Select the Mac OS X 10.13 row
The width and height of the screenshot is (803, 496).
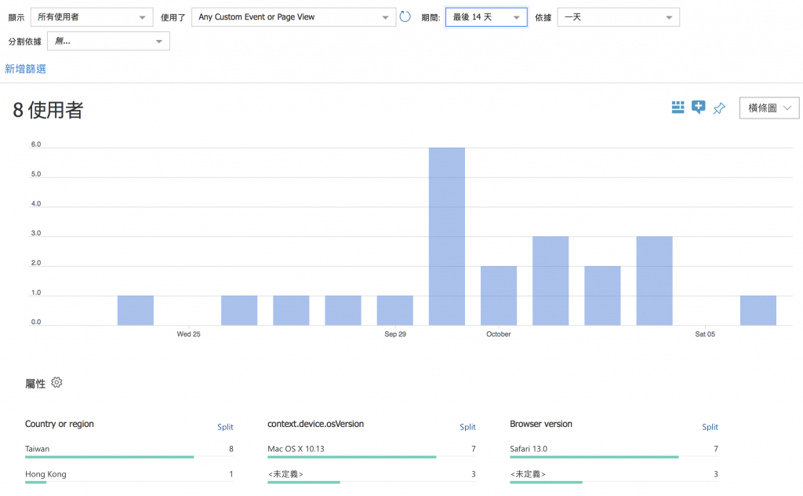click(371, 450)
